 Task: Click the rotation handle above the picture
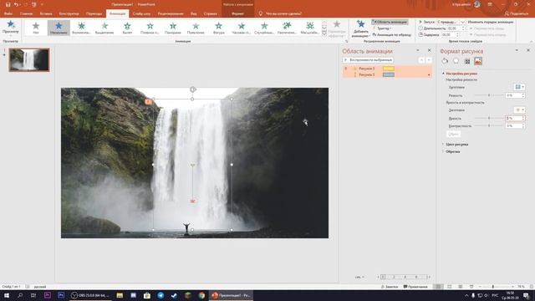point(192,89)
